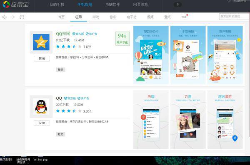Select the 电子书 tab

point(132,17)
